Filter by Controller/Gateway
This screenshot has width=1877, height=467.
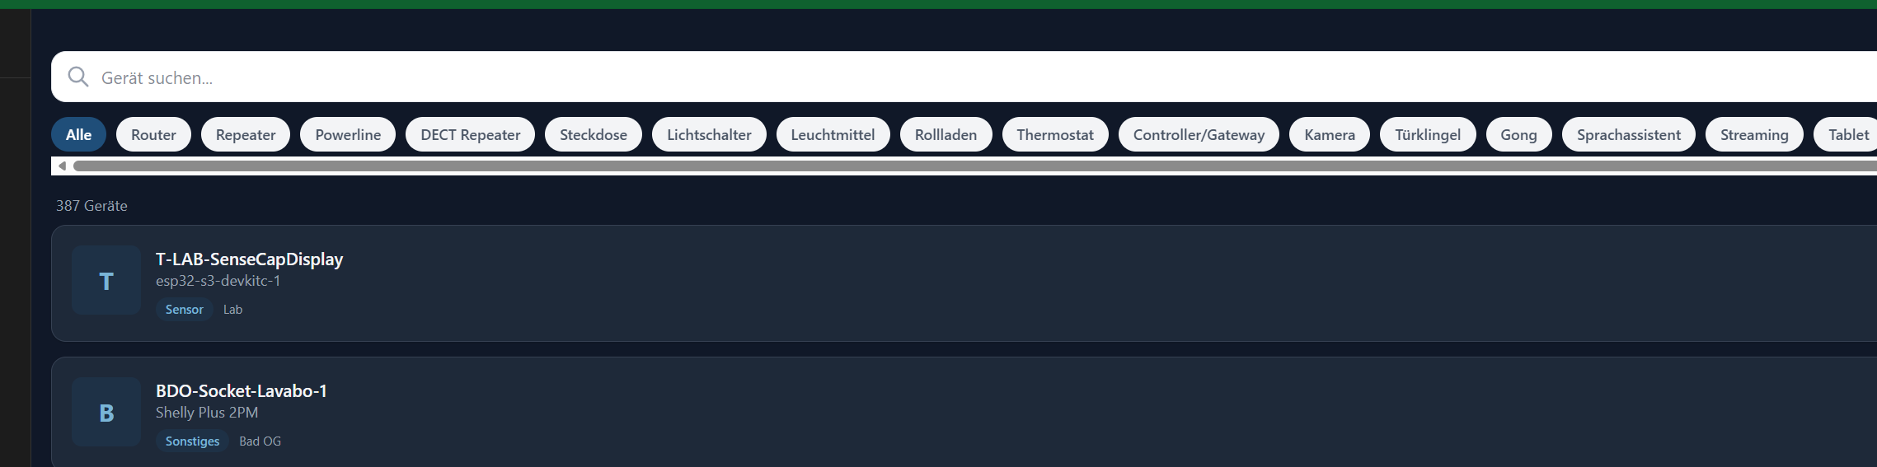coord(1199,135)
